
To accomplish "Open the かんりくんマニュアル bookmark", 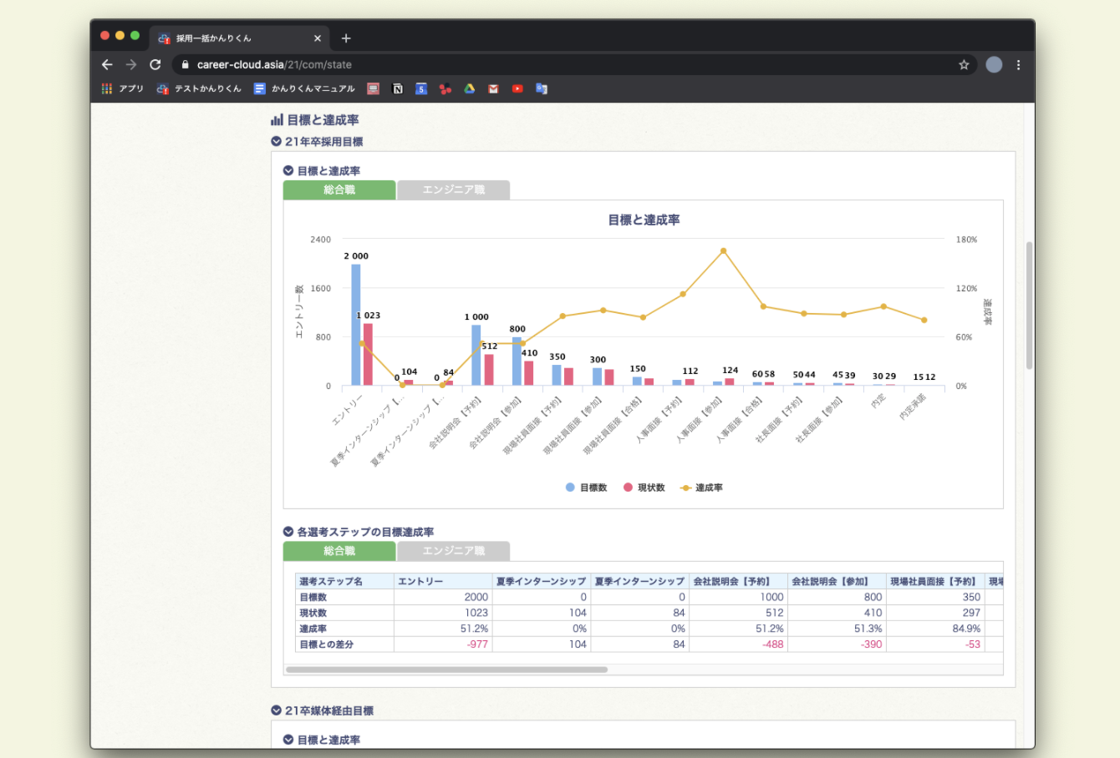I will 305,88.
